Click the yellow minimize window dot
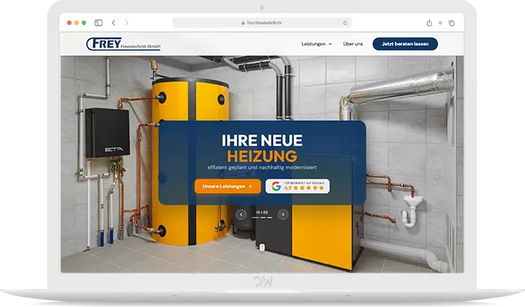This screenshot has width=525, height=307. click(x=76, y=23)
